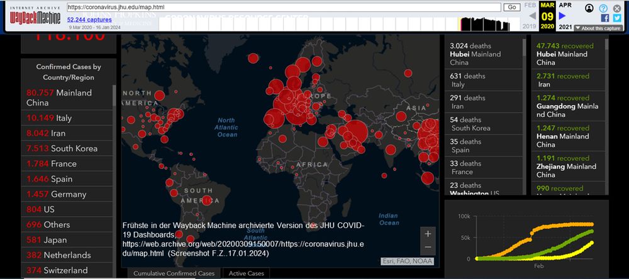Image resolution: width=629 pixels, height=279 pixels.
Task: Switch to Cumulative Confirmed Cases tab
Action: click(x=174, y=273)
